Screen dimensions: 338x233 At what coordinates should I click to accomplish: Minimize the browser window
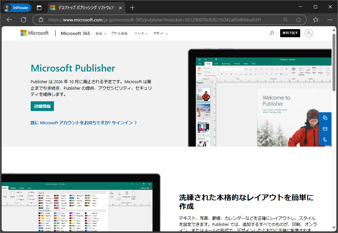(301, 7)
